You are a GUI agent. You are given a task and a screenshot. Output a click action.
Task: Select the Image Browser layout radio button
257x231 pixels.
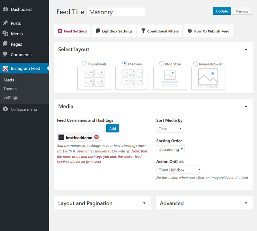[x=196, y=64]
